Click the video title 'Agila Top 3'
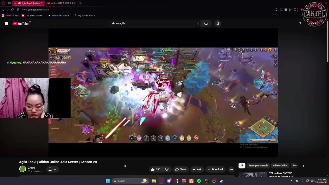Image resolution: width=329 pixels, height=185 pixels. (58, 162)
